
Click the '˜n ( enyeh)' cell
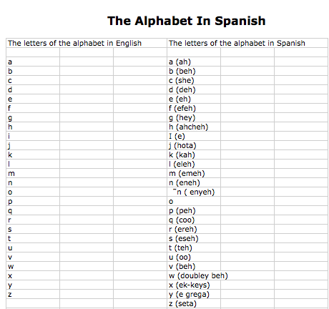click(194, 192)
